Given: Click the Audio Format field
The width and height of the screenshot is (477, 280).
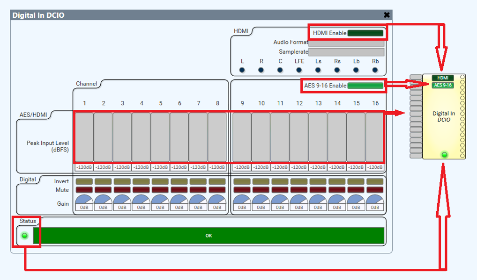Looking at the screenshot, I should pos(346,43).
